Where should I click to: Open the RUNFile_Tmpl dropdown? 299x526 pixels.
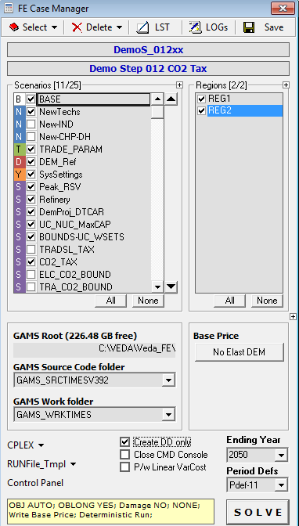pyautogui.click(x=41, y=464)
